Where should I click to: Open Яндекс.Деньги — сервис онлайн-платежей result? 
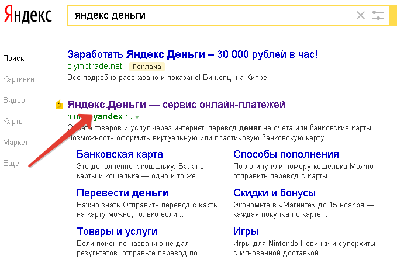pos(176,104)
